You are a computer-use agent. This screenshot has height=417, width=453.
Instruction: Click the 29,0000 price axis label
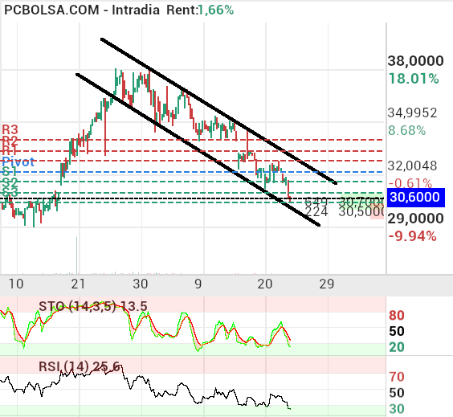415,219
